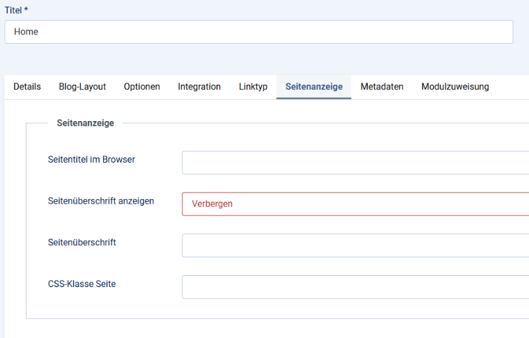Click the Titel label above the field
Image resolution: width=529 pixels, height=338 pixels.
click(13, 11)
